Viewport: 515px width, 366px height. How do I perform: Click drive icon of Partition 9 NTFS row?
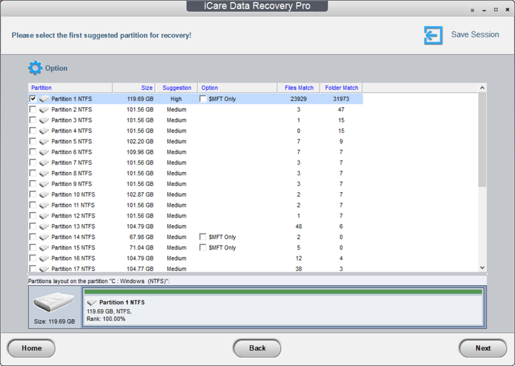pos(44,184)
